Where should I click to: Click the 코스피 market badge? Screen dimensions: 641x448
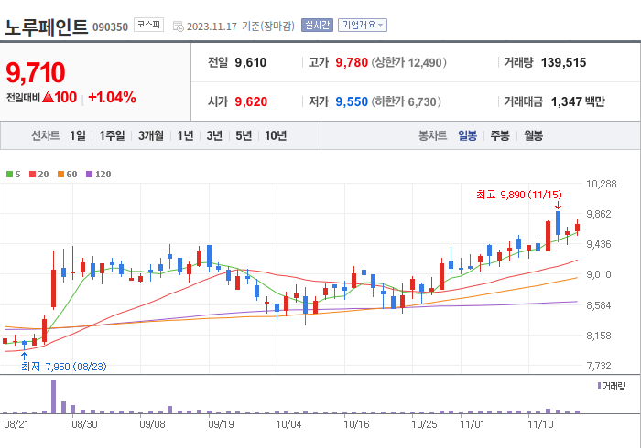point(148,25)
